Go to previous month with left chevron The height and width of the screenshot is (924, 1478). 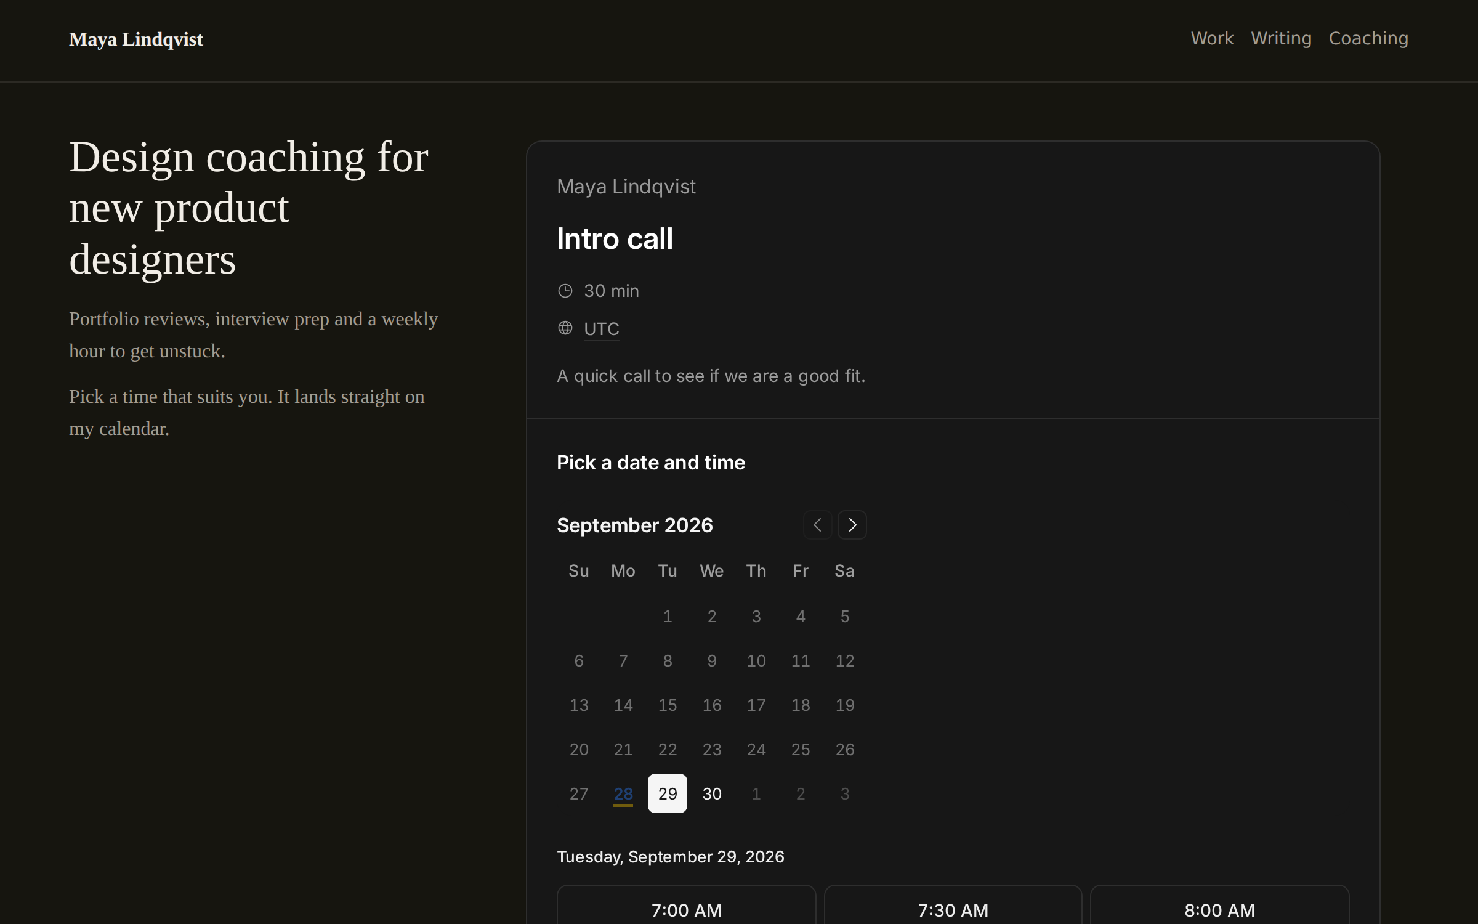[x=817, y=525]
